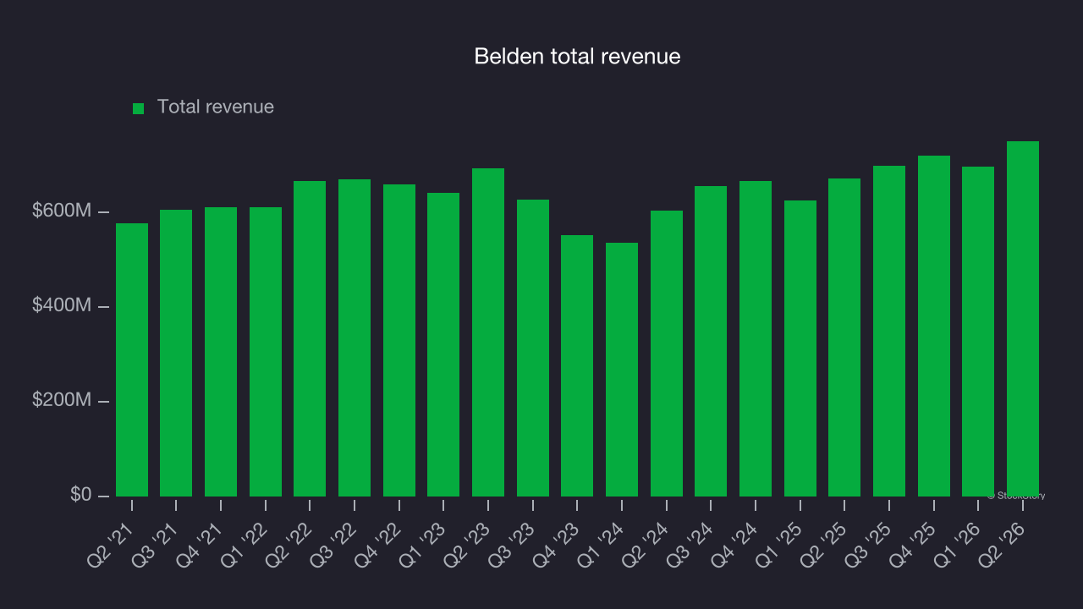Image resolution: width=1083 pixels, height=609 pixels.
Task: Pick the Q2 '22 revenue bar
Action: click(310, 338)
